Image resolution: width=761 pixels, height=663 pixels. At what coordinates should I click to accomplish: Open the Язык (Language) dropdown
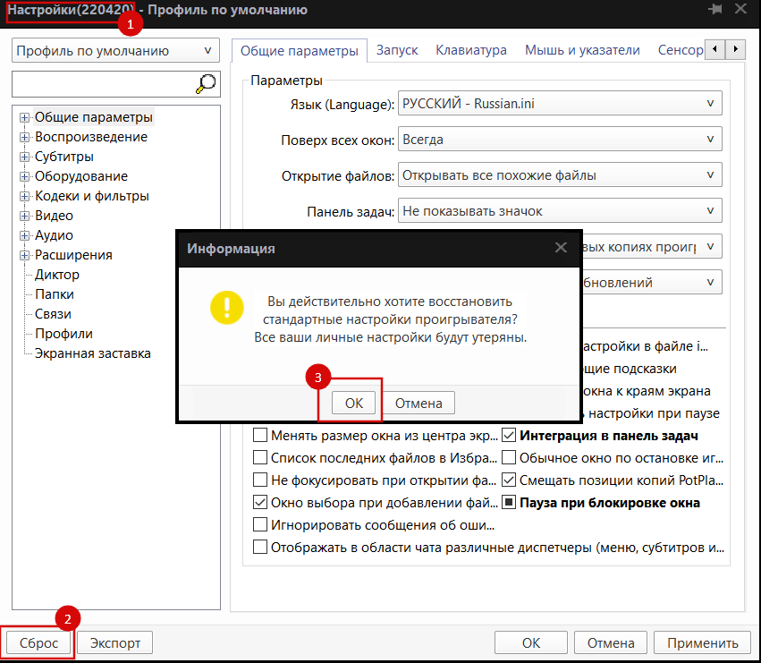point(559,105)
